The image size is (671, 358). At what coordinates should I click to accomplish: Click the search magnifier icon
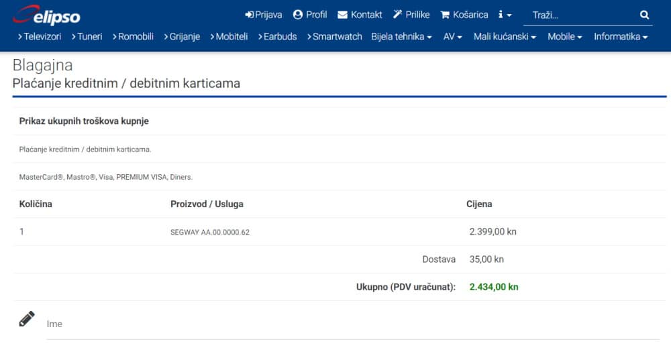644,15
